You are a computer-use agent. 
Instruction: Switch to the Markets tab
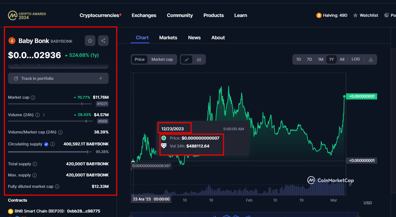tap(168, 38)
